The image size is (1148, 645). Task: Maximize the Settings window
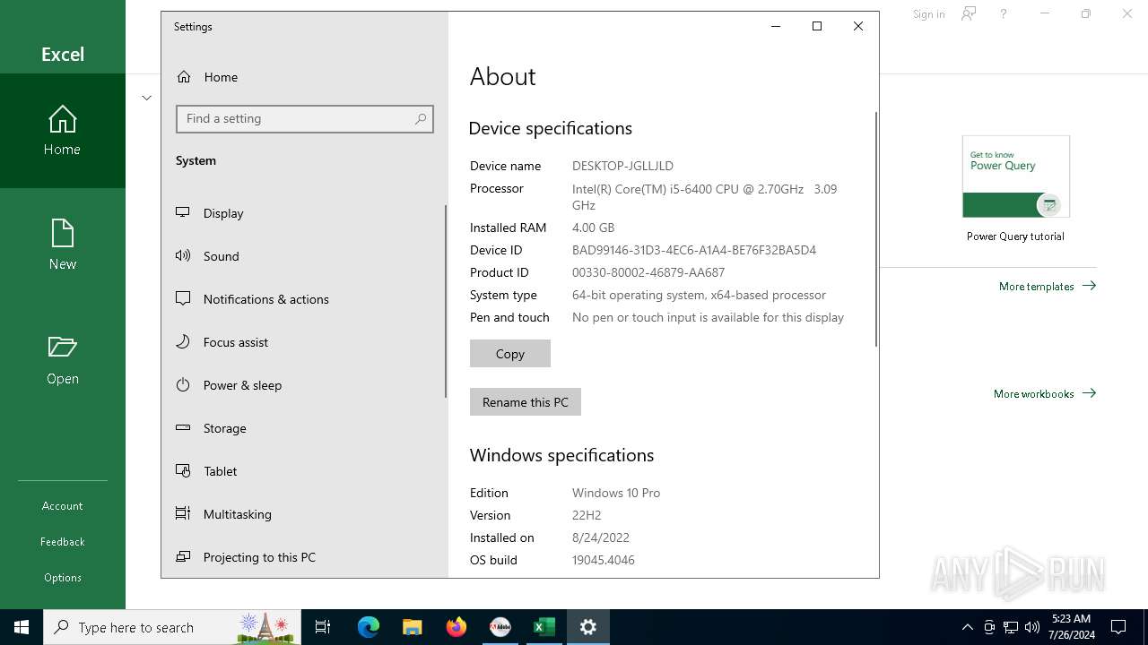817,26
